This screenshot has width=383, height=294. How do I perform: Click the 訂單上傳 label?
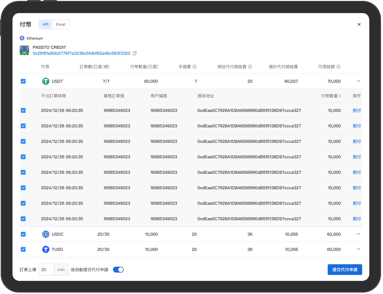[28, 270]
